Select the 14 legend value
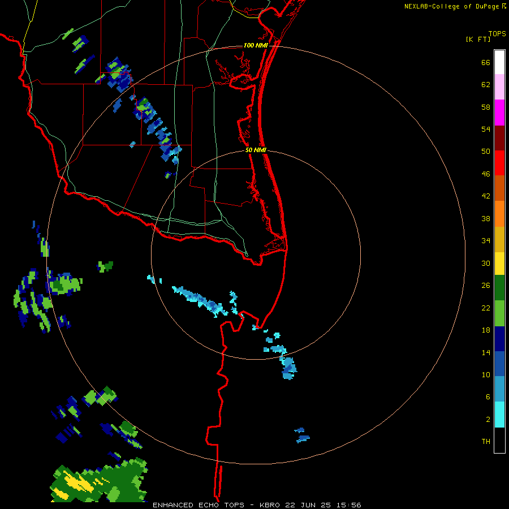 tap(486, 352)
